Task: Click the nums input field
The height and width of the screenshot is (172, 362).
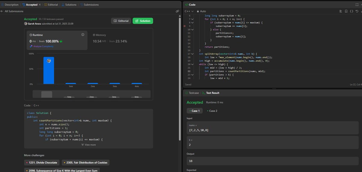Action: click(273, 128)
